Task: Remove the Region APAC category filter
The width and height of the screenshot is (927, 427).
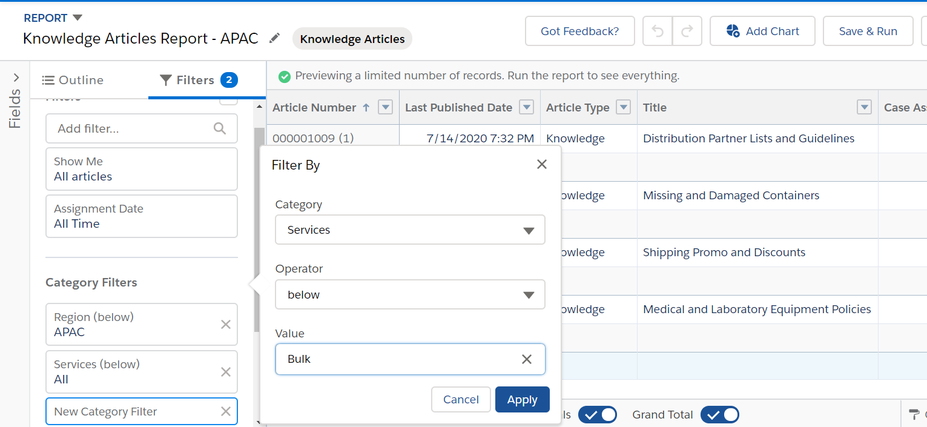Action: tap(226, 325)
